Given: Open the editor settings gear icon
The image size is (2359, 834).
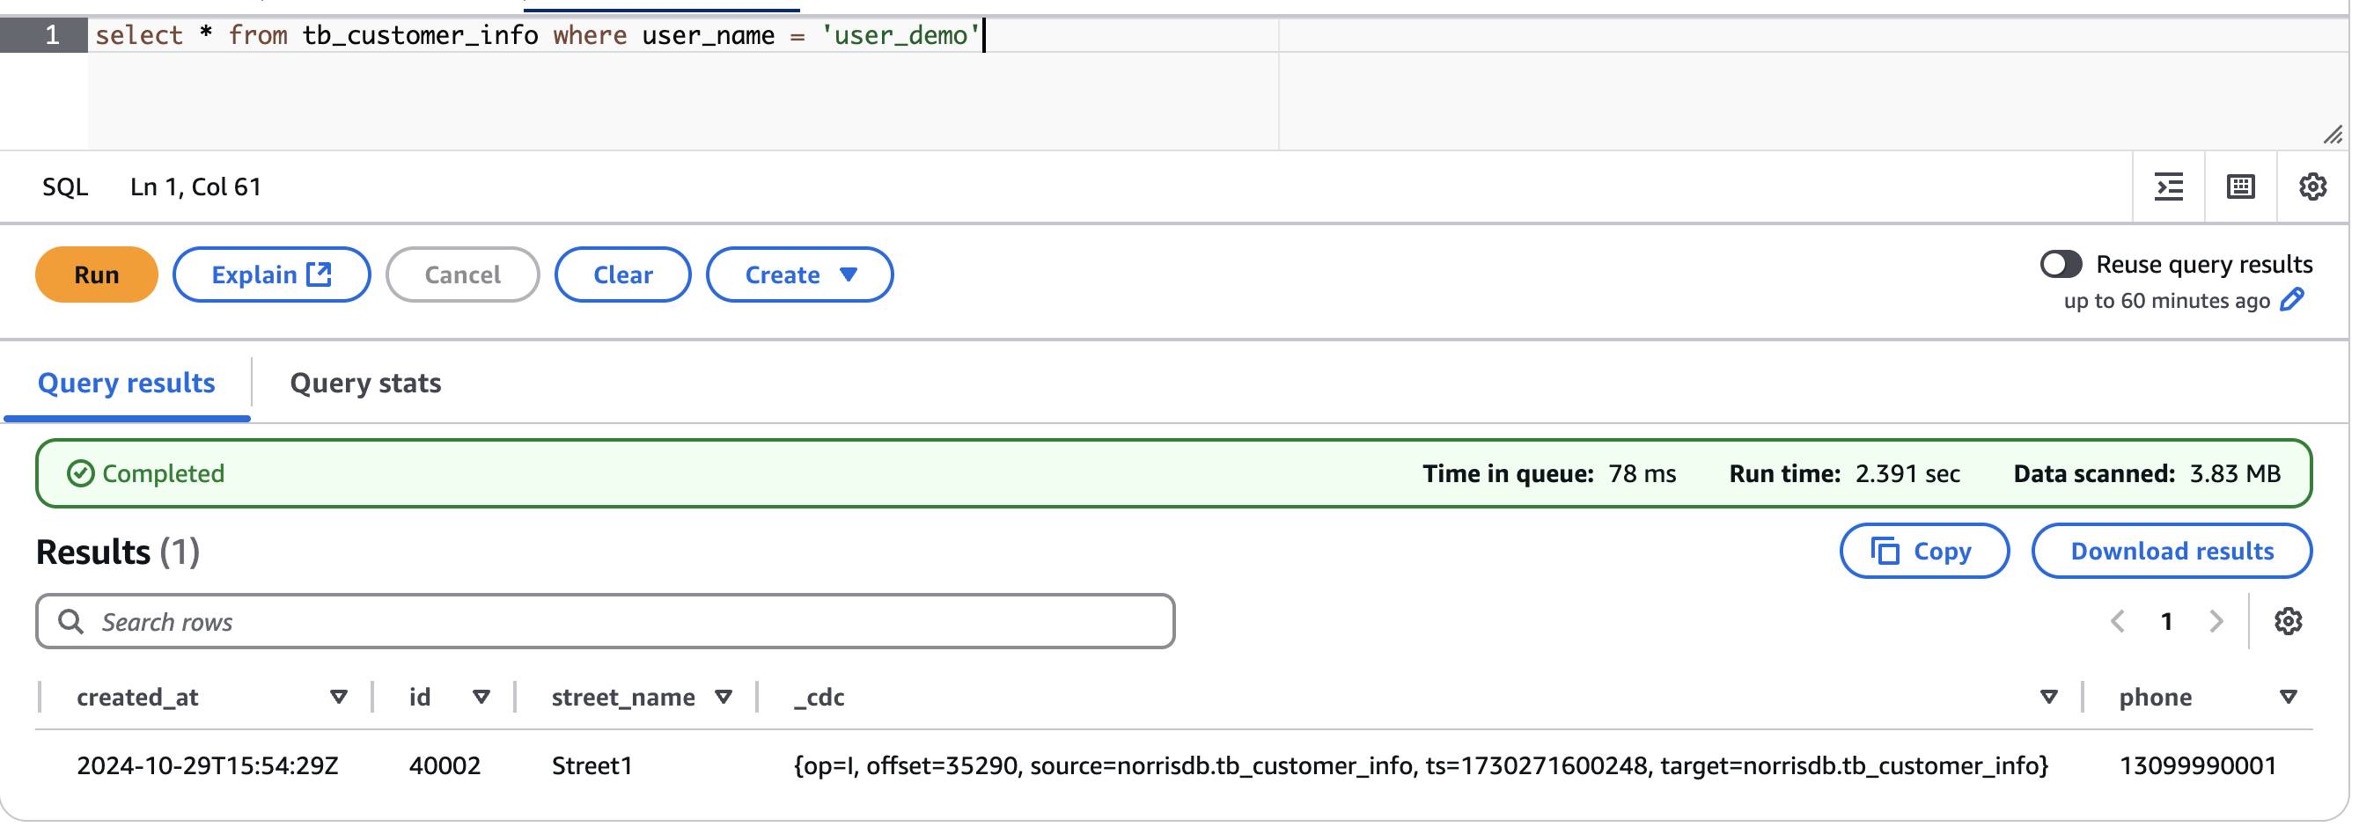Looking at the screenshot, I should tap(2311, 187).
